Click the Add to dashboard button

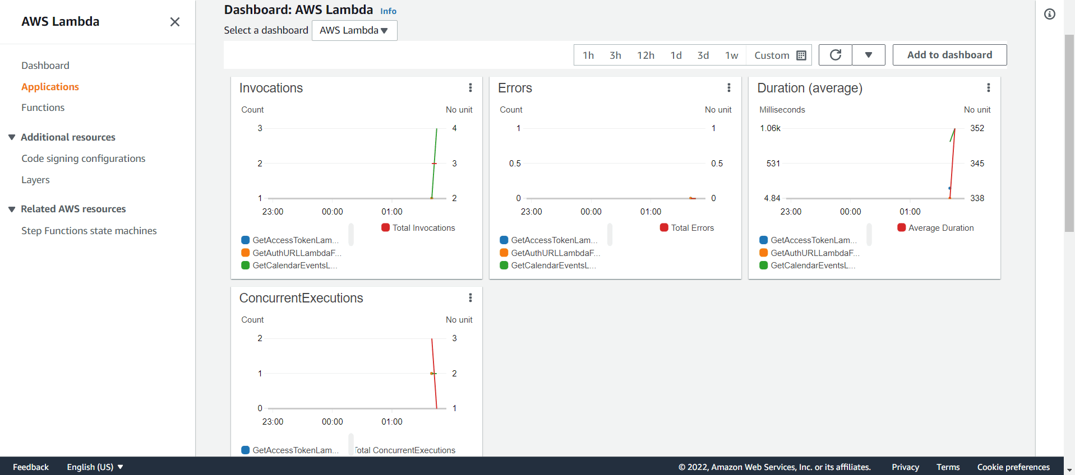click(x=949, y=55)
